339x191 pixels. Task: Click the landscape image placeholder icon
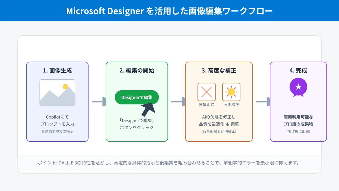57,93
